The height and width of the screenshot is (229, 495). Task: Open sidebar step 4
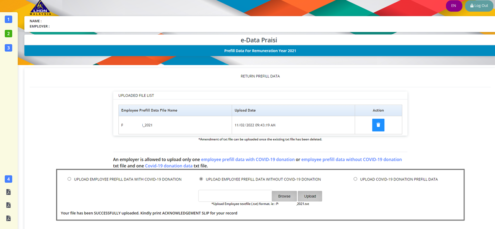9,179
